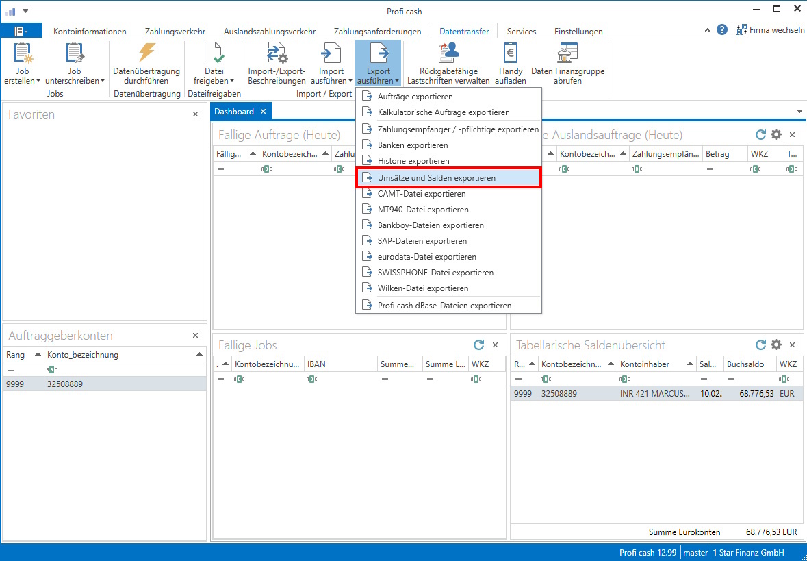Refresh the Fällige Jobs panel

click(479, 345)
